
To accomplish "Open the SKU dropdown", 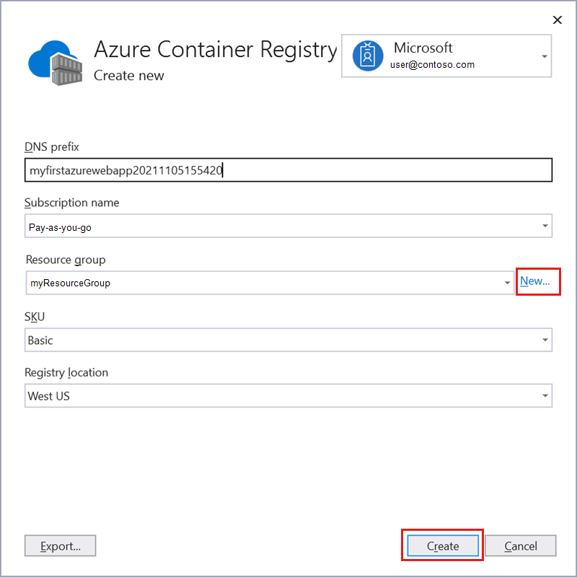I will [x=544, y=340].
